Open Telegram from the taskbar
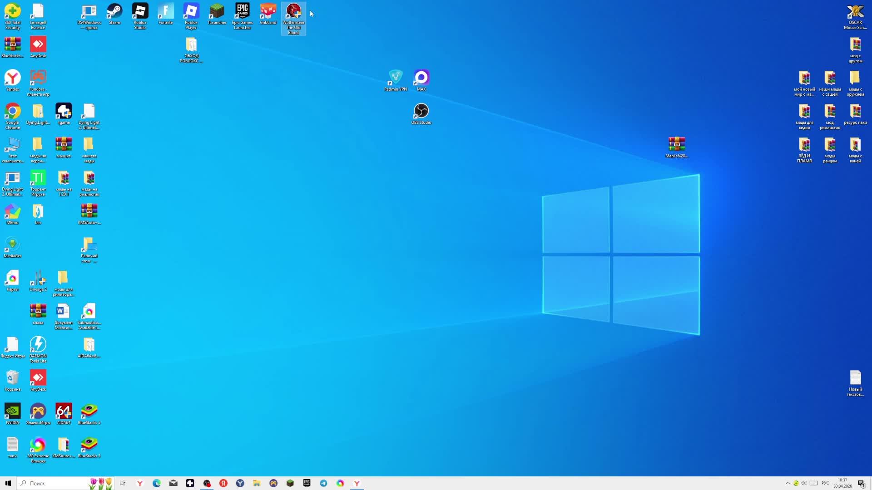Viewport: 872px width, 490px height. pyautogui.click(x=323, y=483)
